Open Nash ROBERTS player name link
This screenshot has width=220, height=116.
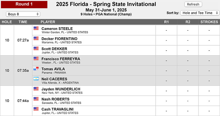click(x=56, y=99)
